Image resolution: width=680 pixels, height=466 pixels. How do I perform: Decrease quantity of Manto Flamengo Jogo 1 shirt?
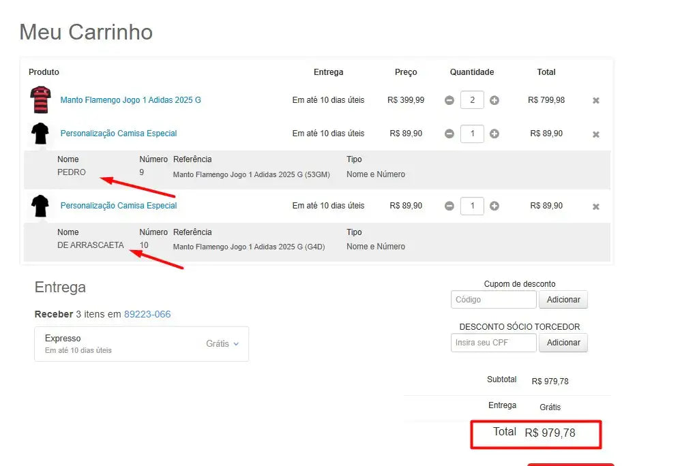pos(449,100)
